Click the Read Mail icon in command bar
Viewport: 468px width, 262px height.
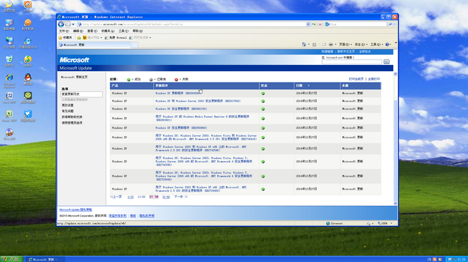point(324,44)
